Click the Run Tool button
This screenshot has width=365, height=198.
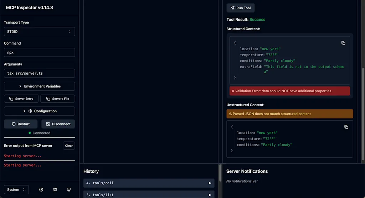pyautogui.click(x=241, y=8)
